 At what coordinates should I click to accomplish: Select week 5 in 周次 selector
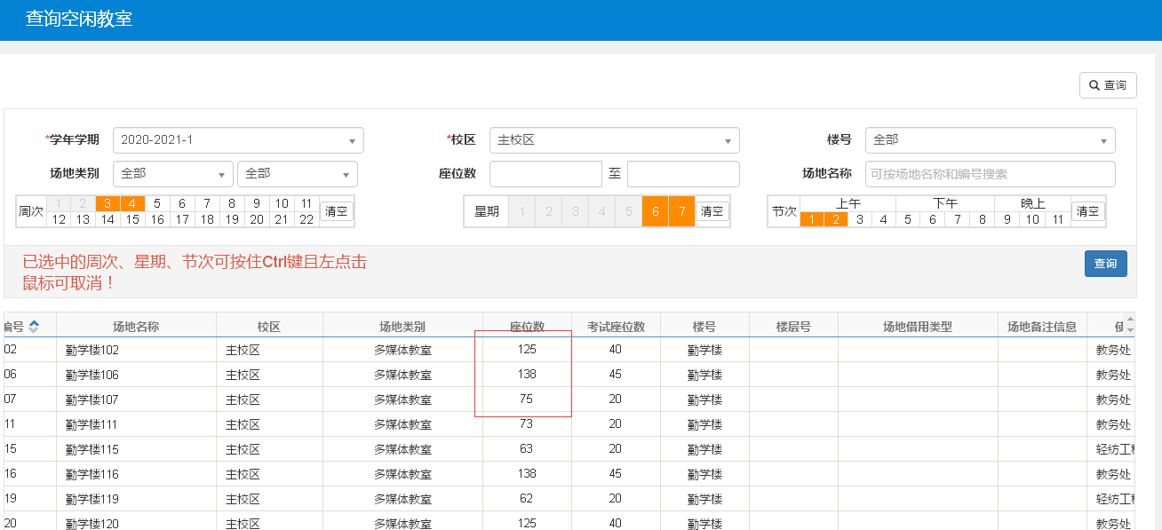pyautogui.click(x=157, y=203)
